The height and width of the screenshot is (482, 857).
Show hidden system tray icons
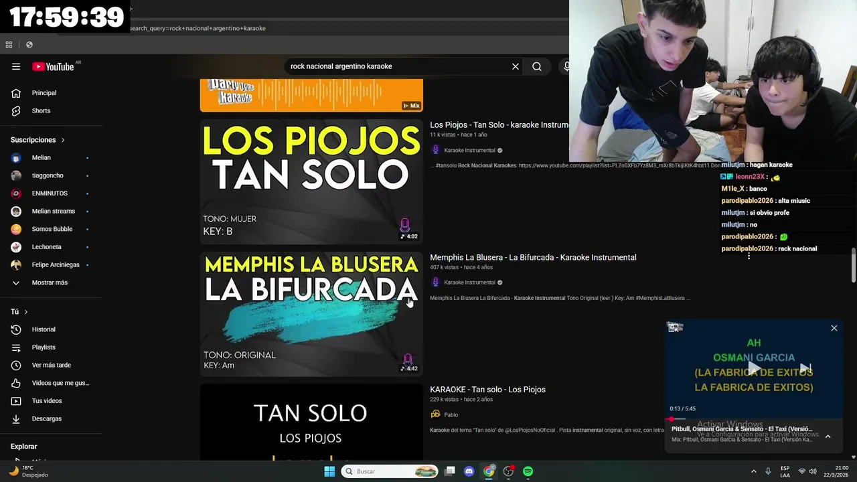[753, 471]
